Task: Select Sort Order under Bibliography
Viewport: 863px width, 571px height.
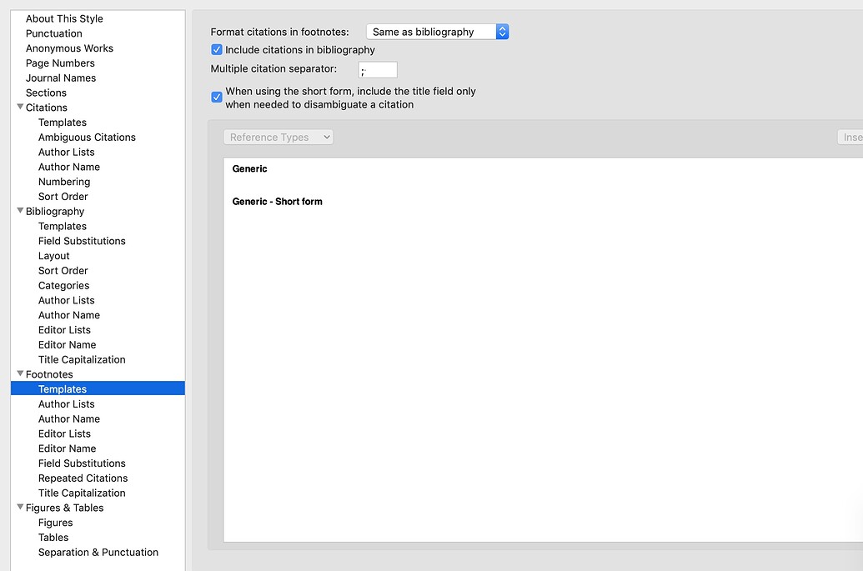Action: [x=64, y=270]
